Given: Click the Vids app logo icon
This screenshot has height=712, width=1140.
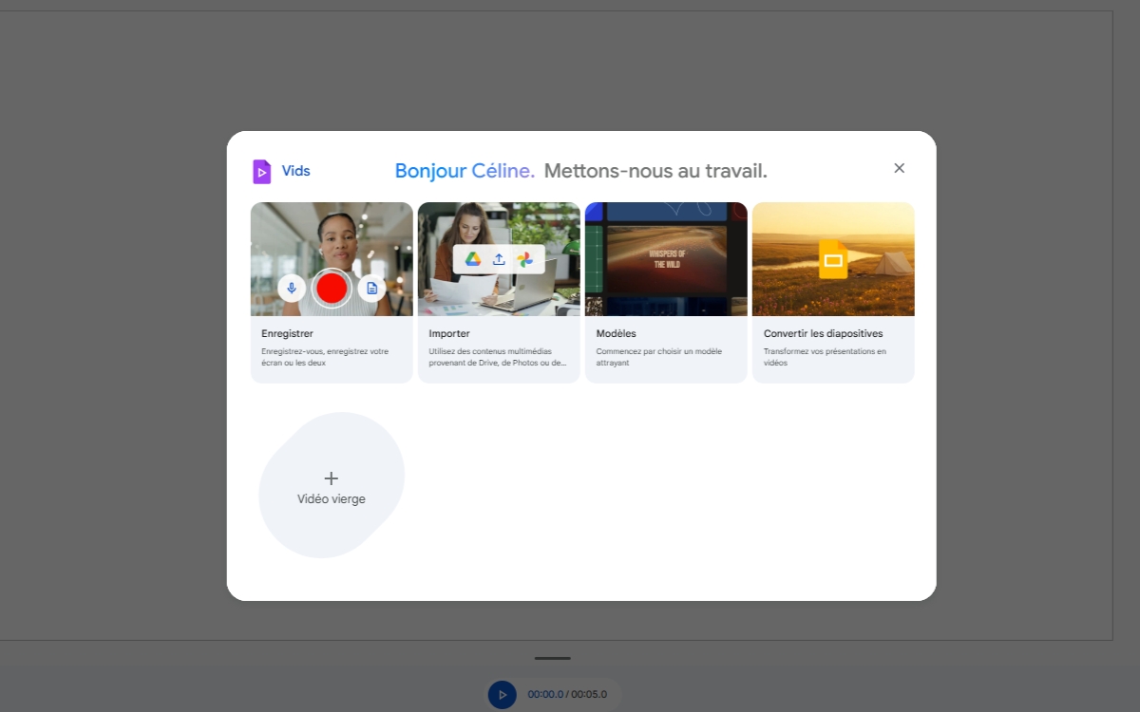Looking at the screenshot, I should 262,171.
